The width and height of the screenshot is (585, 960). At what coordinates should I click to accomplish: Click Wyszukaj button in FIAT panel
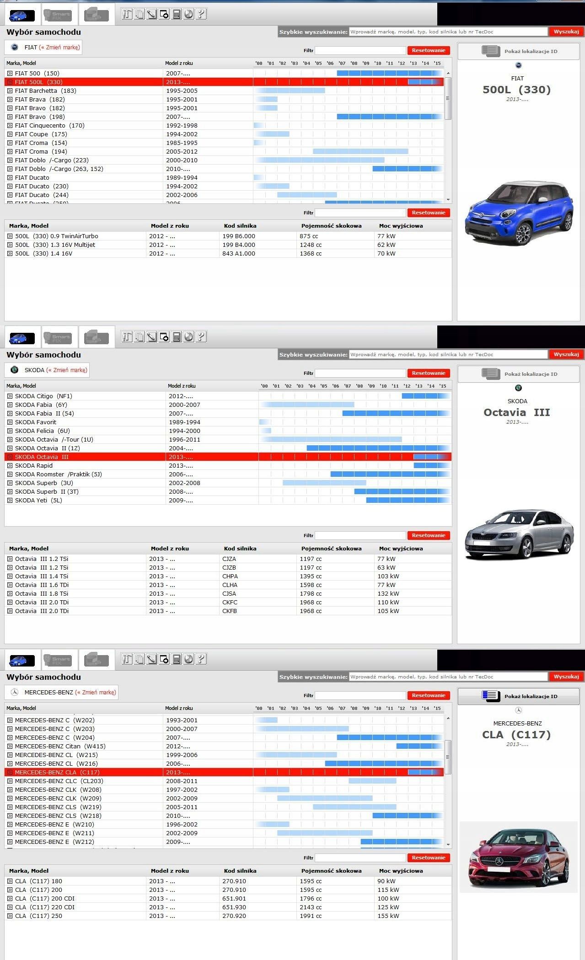coord(566,32)
